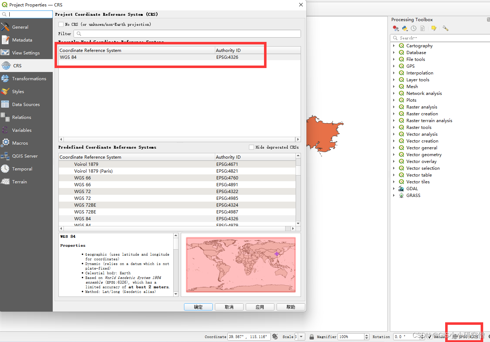Close the Project Properties dialog
This screenshot has height=342, width=490.
[301, 5]
